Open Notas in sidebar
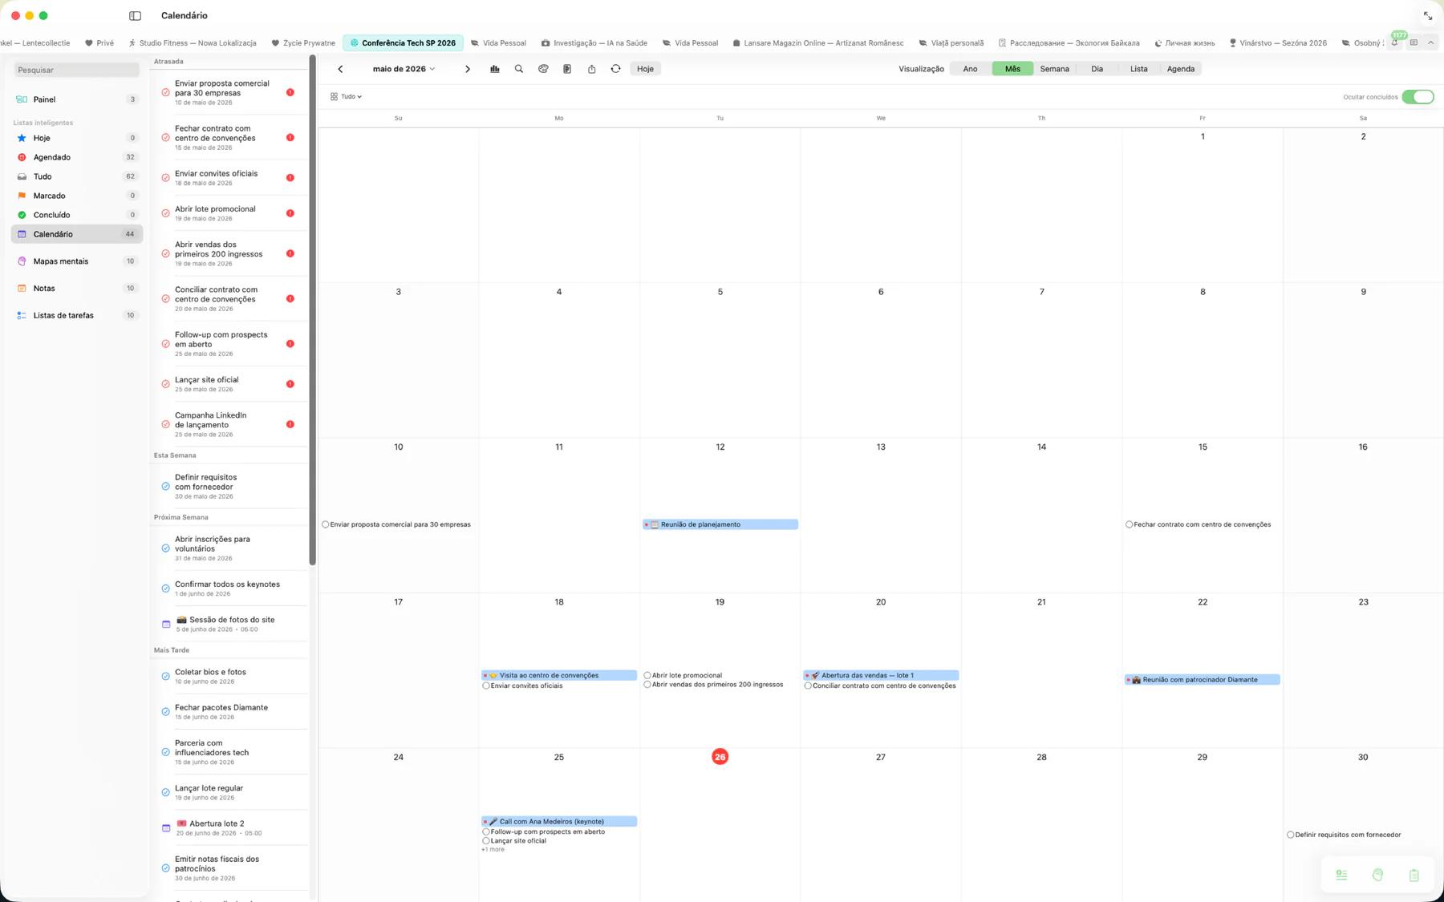The width and height of the screenshot is (1444, 902). tap(76, 289)
